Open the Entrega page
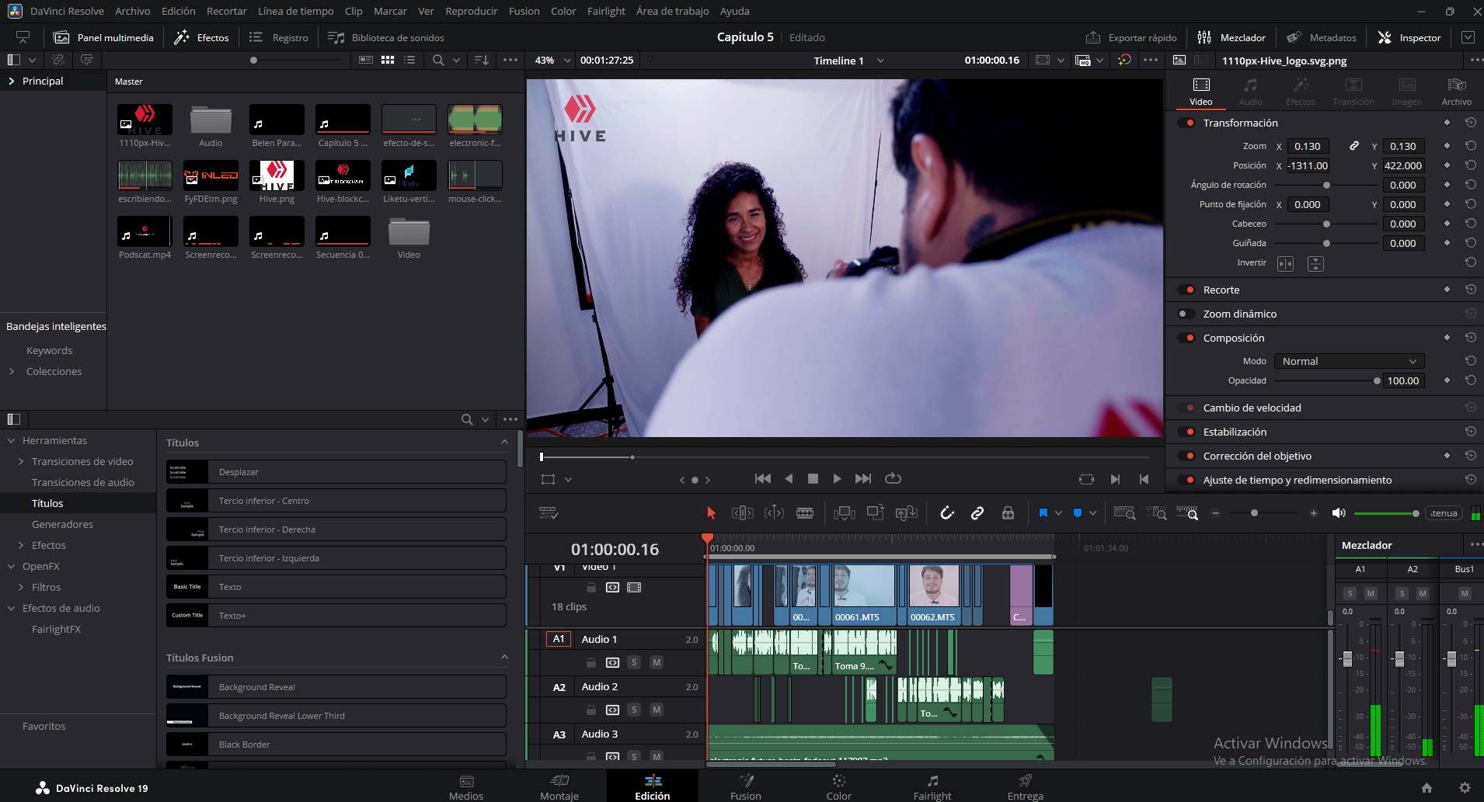The image size is (1484, 802). [x=1026, y=786]
